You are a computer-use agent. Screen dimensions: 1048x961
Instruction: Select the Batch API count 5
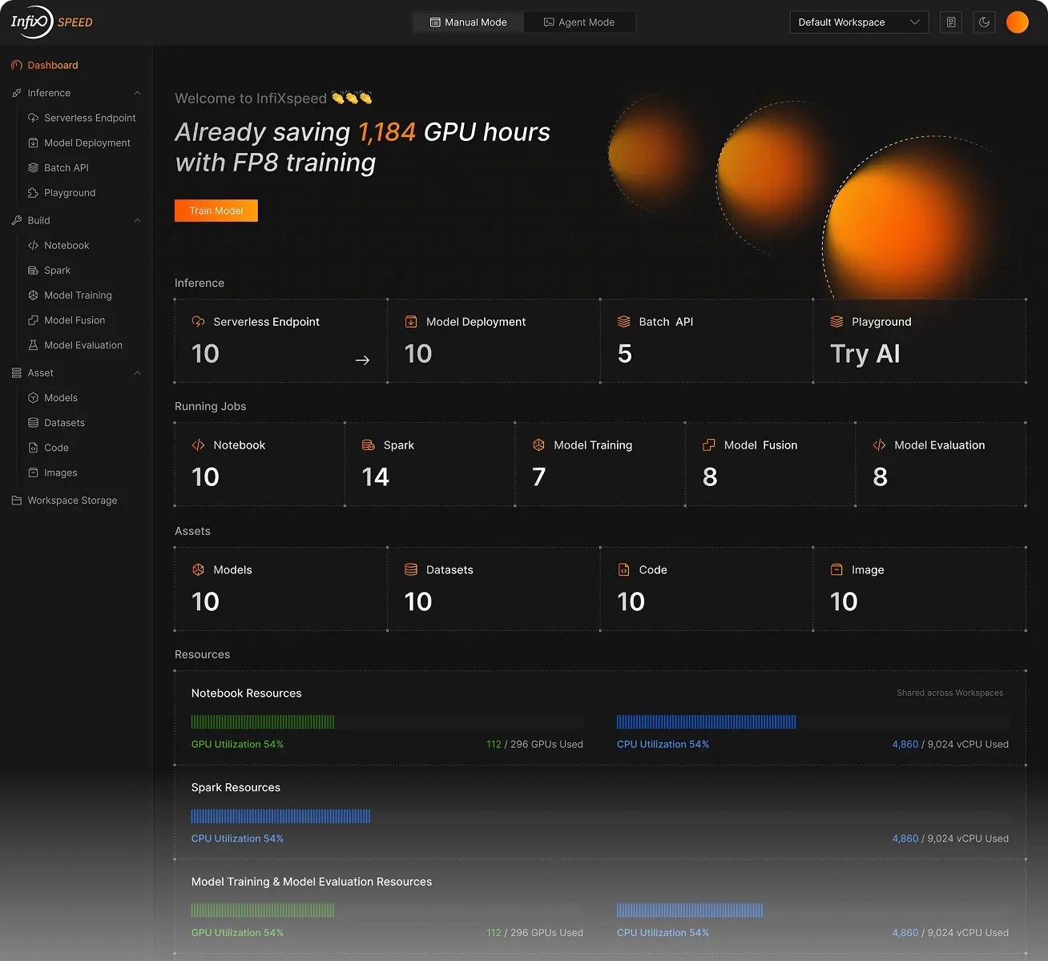tap(625, 354)
